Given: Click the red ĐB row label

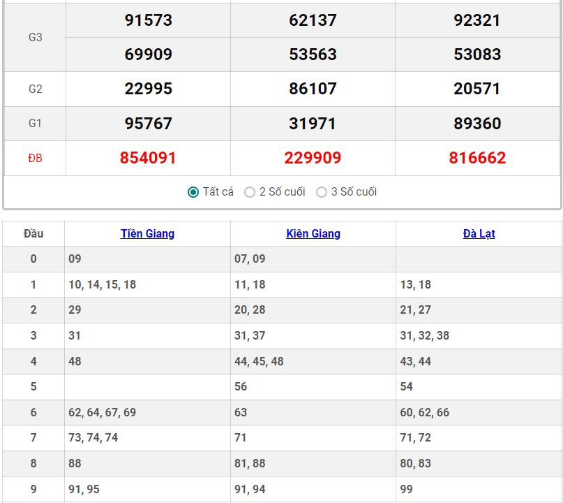Looking at the screenshot, I should tap(35, 159).
